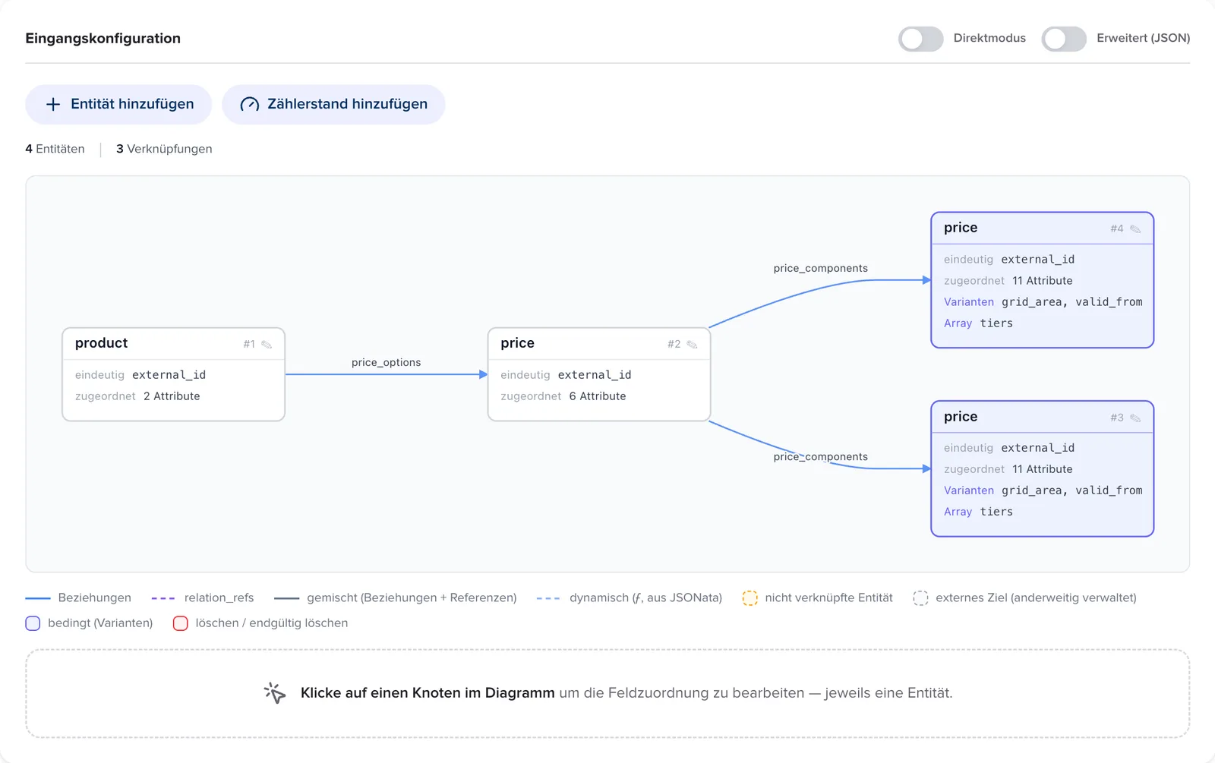
Task: Toggle the Direktmodus switch
Action: 920,39
